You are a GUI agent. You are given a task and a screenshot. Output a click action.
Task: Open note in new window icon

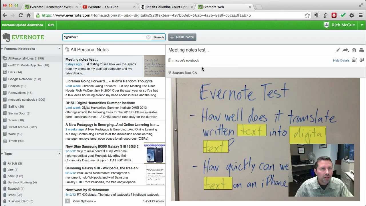click(x=361, y=60)
